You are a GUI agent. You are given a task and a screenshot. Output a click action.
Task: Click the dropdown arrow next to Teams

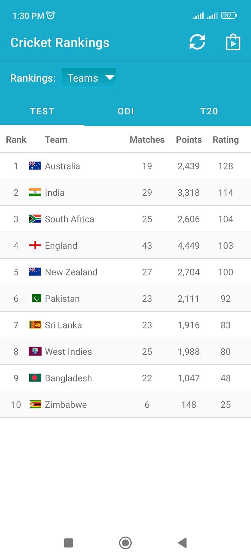click(x=110, y=77)
